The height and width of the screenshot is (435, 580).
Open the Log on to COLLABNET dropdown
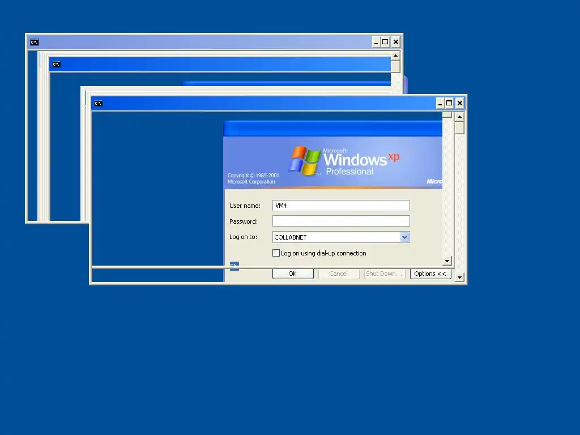click(x=404, y=237)
